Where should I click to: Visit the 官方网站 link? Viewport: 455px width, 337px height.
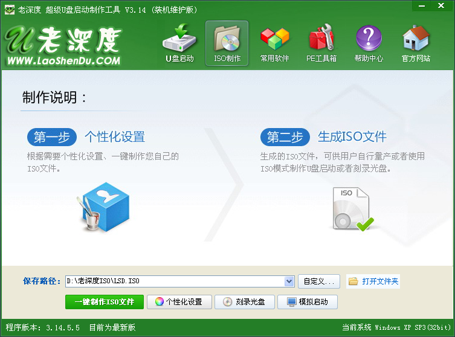tap(416, 43)
